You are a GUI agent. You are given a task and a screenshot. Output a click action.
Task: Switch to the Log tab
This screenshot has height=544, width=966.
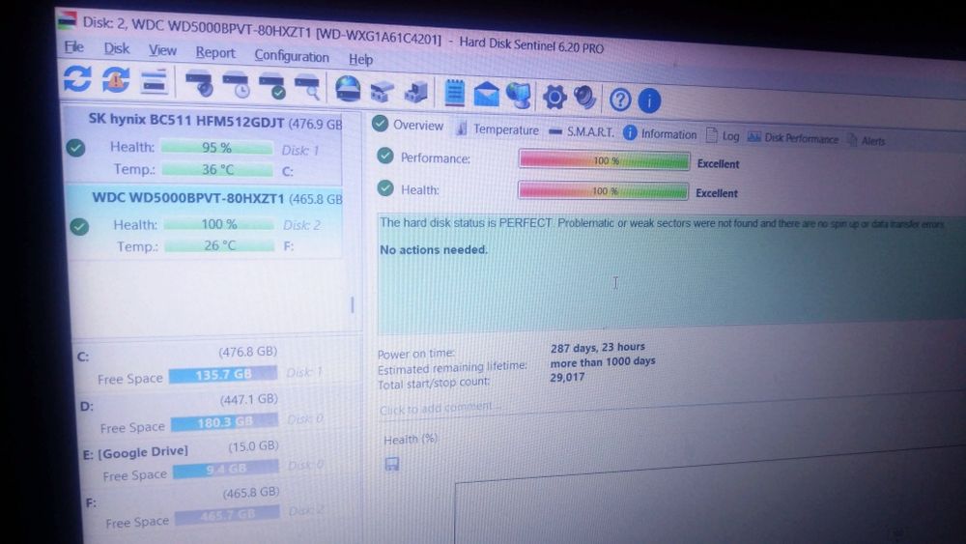click(x=723, y=135)
